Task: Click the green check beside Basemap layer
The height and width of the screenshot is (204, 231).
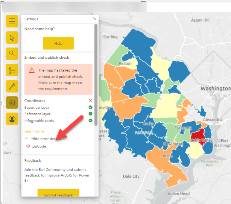Action: 90,107
